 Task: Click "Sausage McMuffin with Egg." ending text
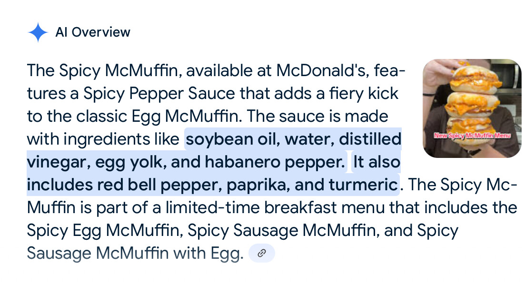(135, 253)
